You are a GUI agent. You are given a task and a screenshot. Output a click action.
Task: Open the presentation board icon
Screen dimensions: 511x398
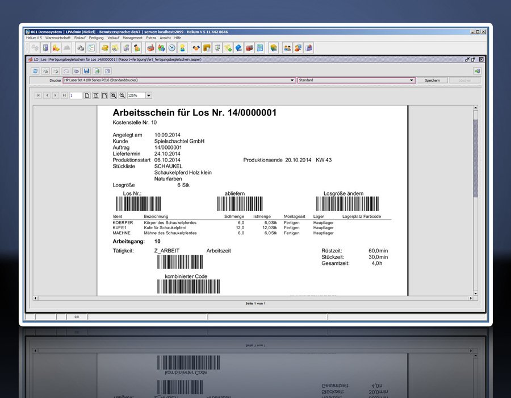pos(217,48)
